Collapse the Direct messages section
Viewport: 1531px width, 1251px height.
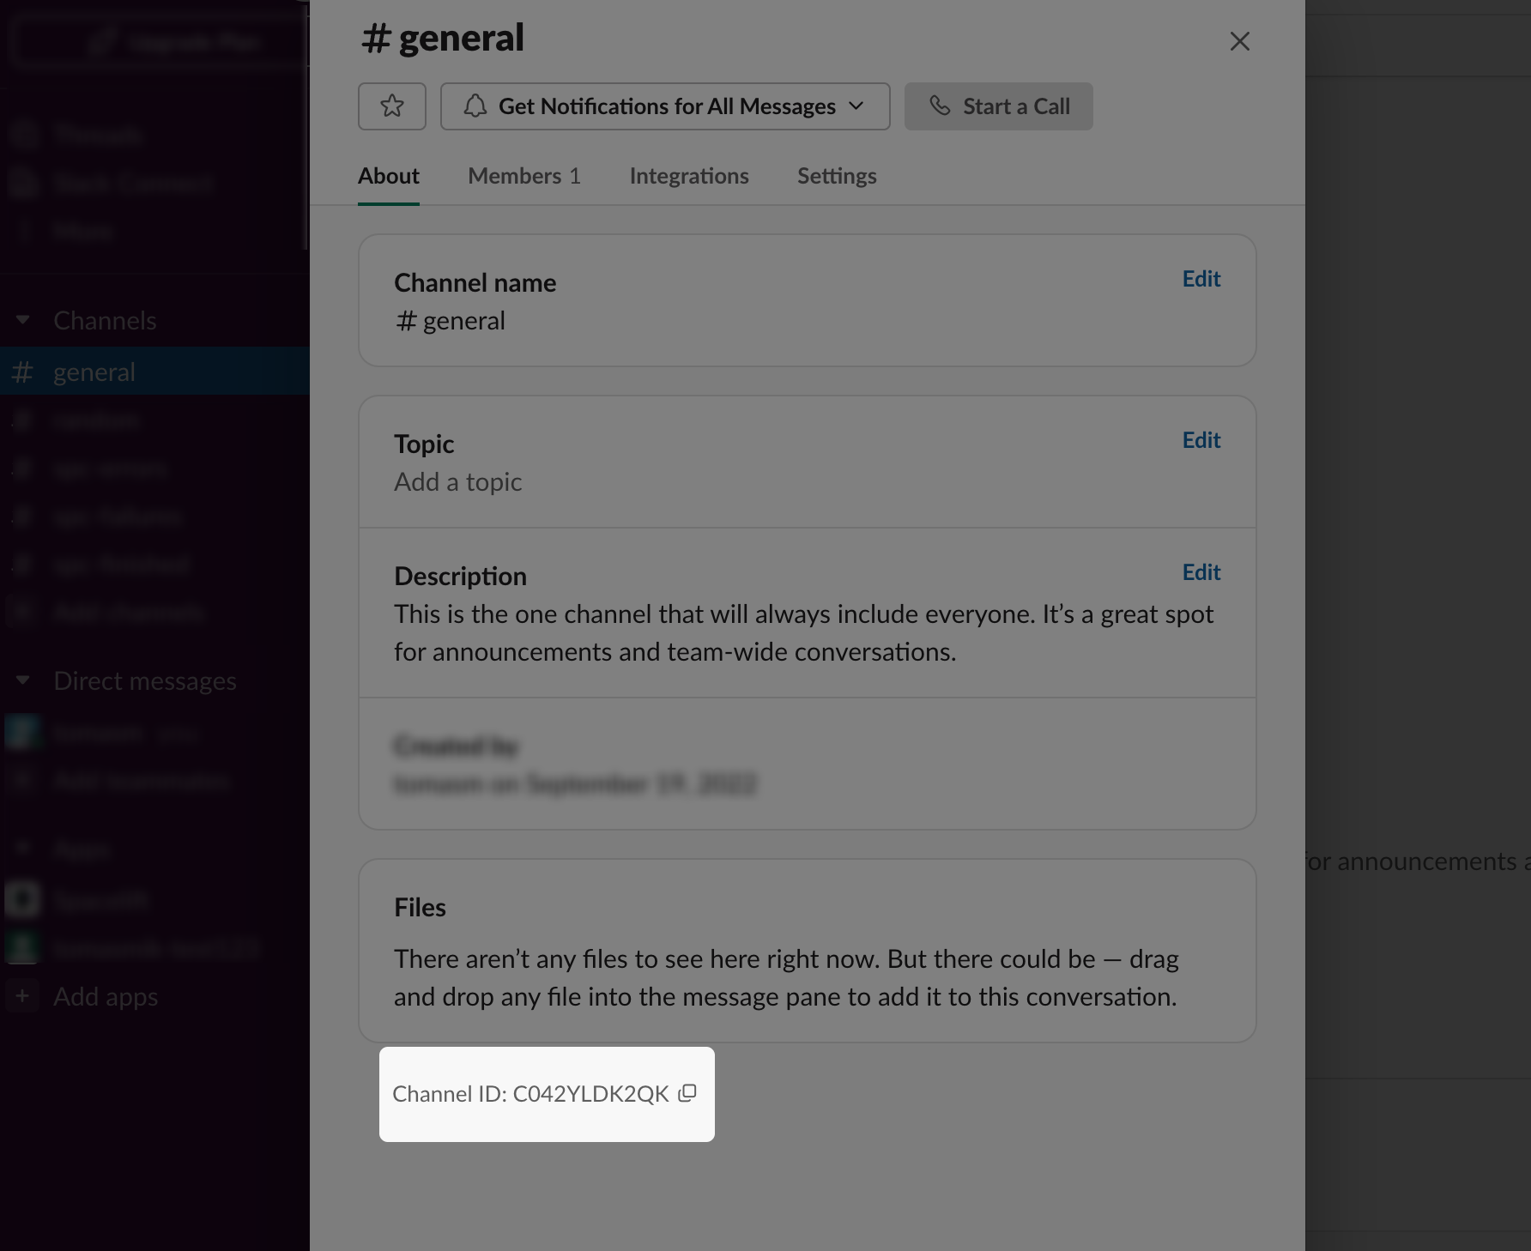point(23,680)
